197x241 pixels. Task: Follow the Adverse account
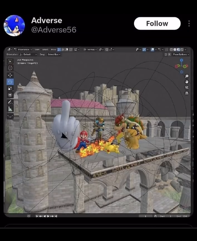point(157,24)
